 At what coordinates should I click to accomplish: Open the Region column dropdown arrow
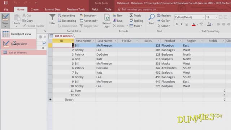coord(202,41)
